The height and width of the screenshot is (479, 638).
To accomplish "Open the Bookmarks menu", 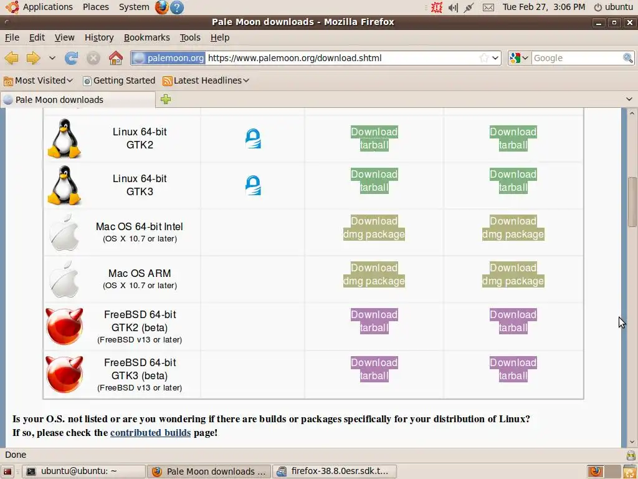I will [x=147, y=37].
